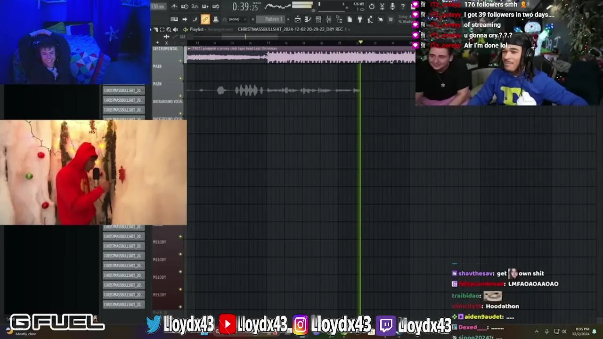Mute the INSTRUMENTAL track green dot
This screenshot has height=339, width=603.
(180, 61)
